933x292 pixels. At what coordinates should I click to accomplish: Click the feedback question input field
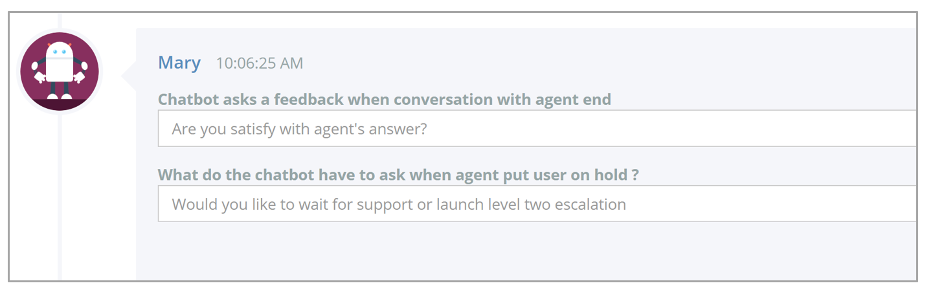[537, 128]
